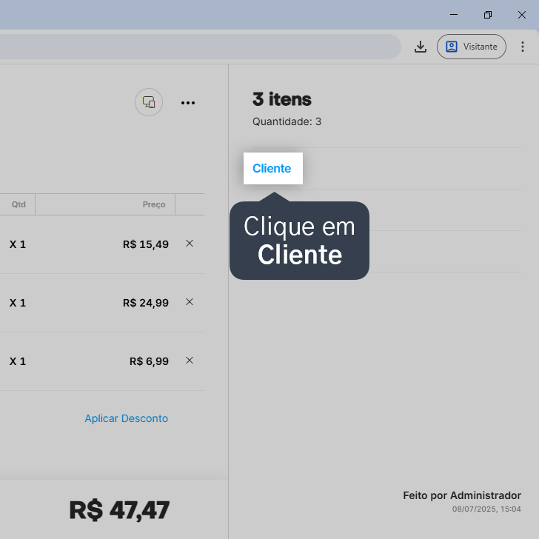
Task: Minimize the browser window
Action: [454, 15]
